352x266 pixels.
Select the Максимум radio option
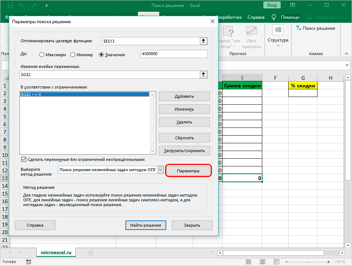(x=42, y=55)
